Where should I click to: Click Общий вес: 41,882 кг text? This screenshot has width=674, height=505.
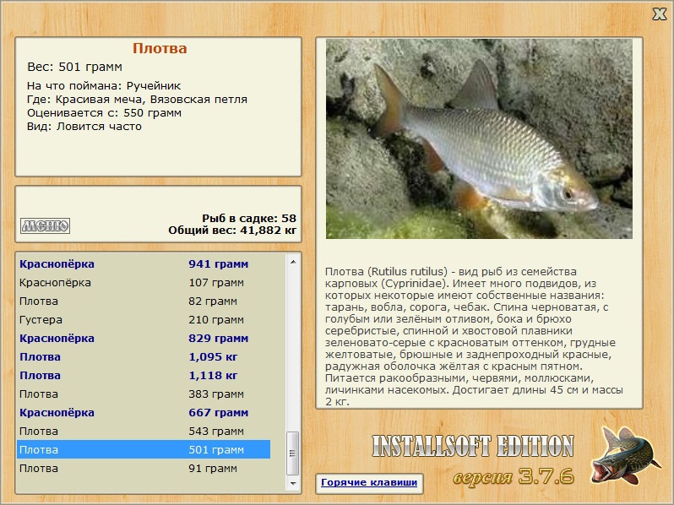[232, 231]
